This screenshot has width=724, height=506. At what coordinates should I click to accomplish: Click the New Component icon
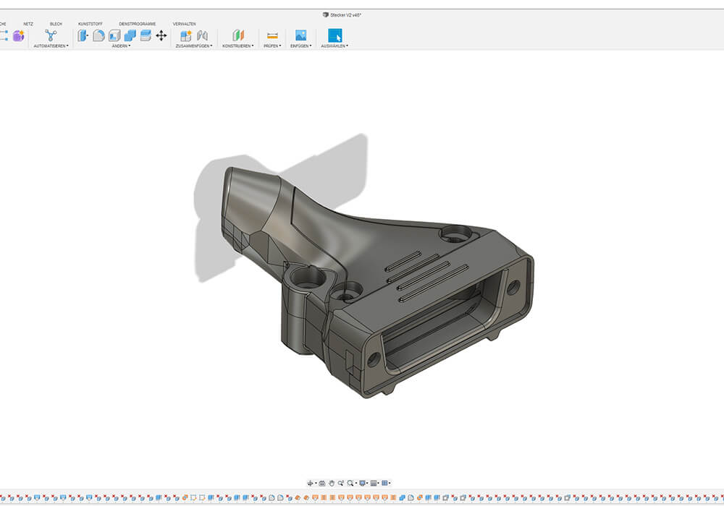click(186, 35)
